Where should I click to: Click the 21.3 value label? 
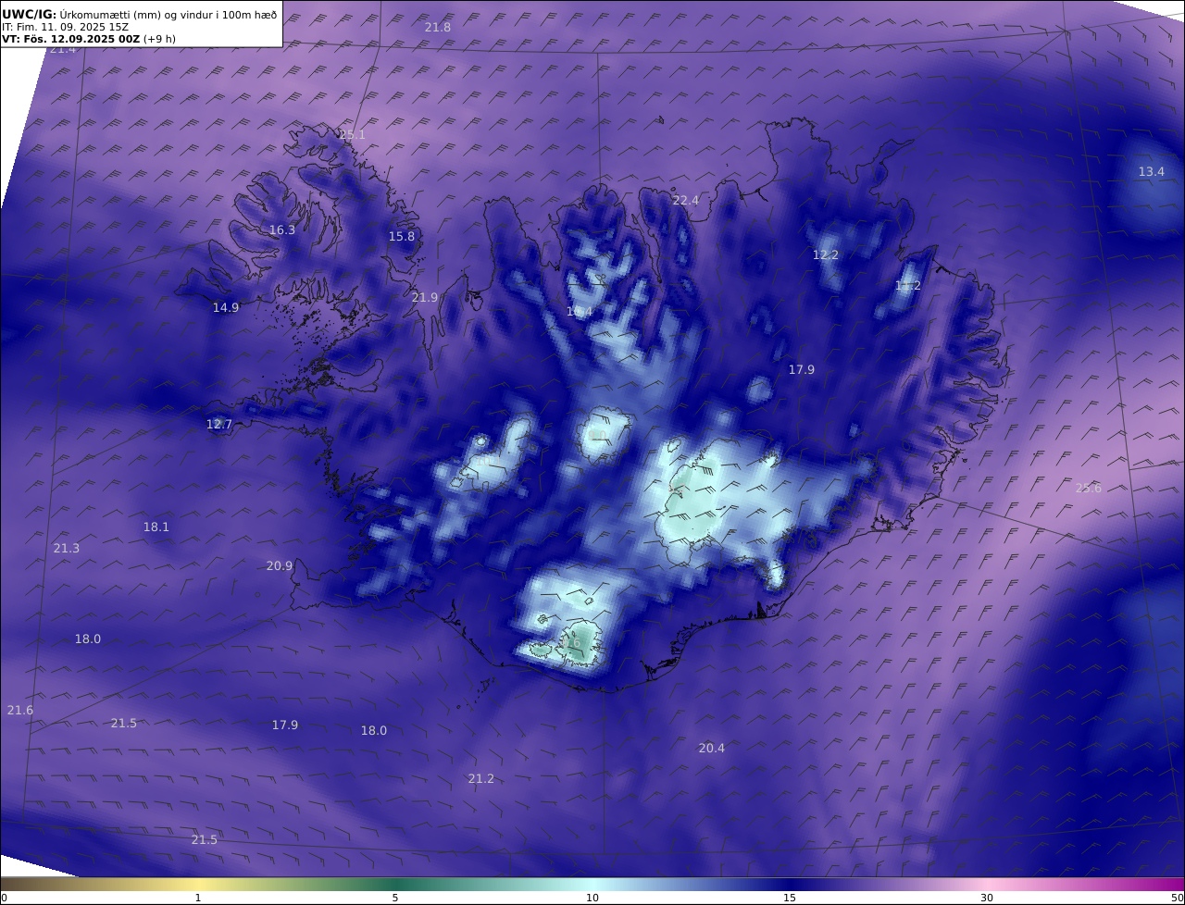coord(67,548)
